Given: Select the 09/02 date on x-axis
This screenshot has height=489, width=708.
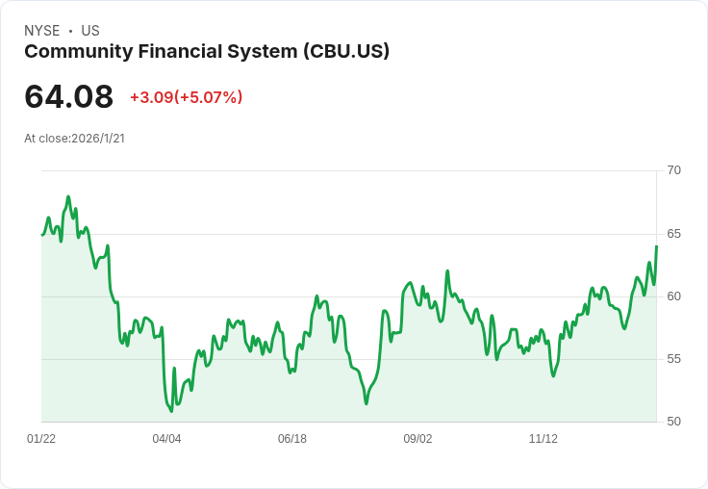Looking at the screenshot, I should tap(417, 439).
